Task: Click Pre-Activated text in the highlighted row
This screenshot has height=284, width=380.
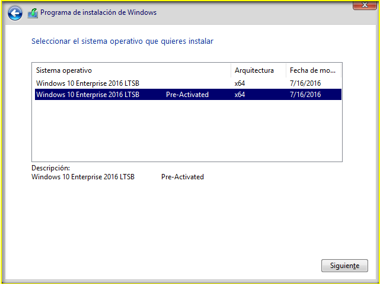Action: 187,95
